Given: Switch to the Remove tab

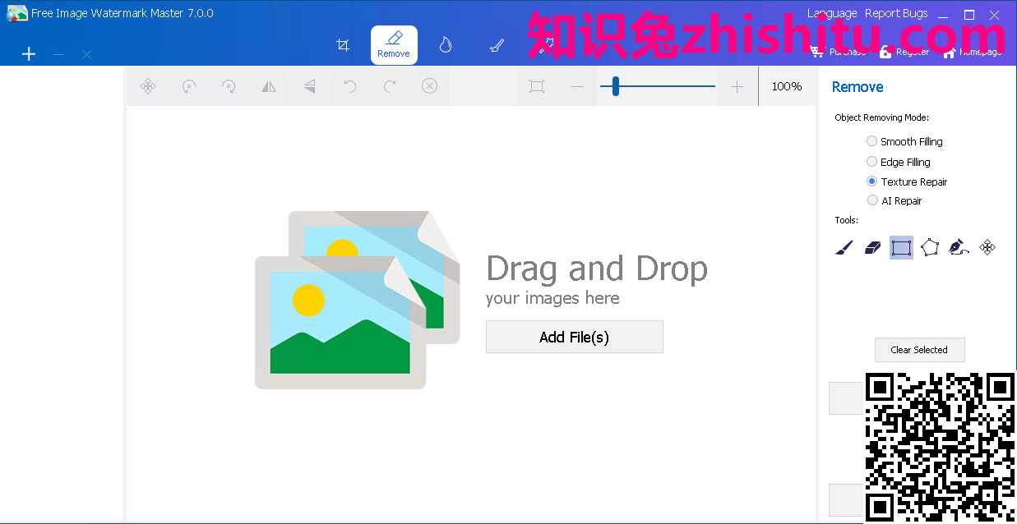Looking at the screenshot, I should pos(394,45).
